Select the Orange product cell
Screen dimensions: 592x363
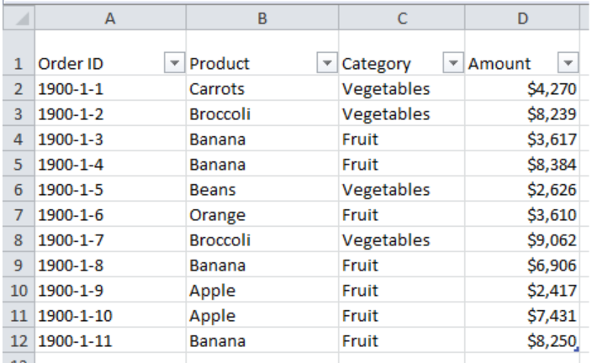[262, 215]
